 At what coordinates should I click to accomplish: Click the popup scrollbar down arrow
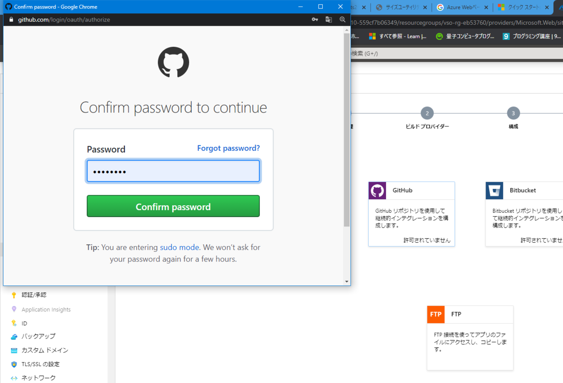pos(347,282)
